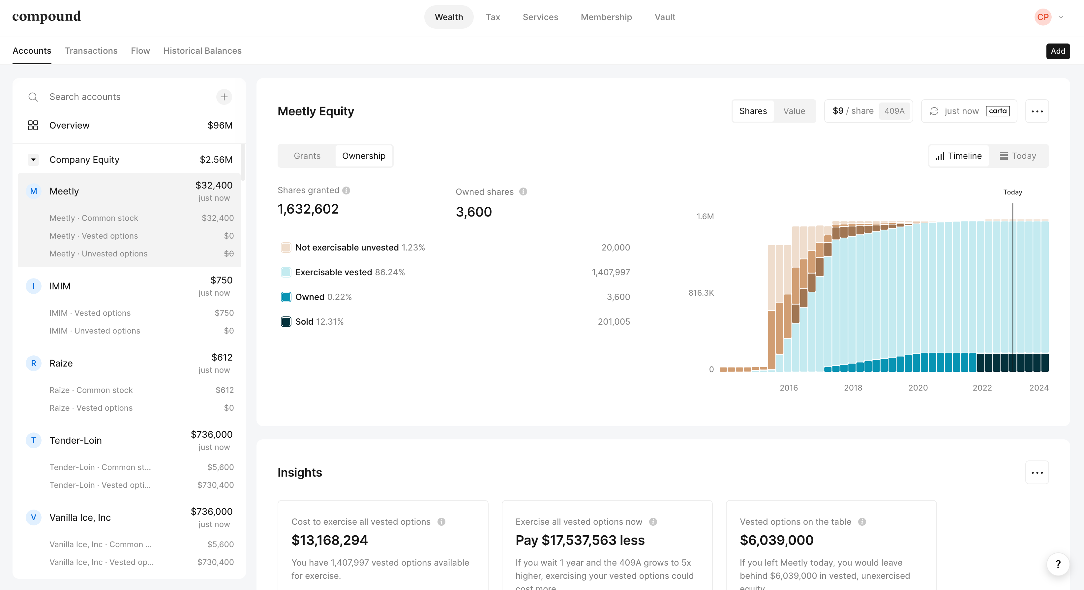Toggle the 409A price badge

894,111
